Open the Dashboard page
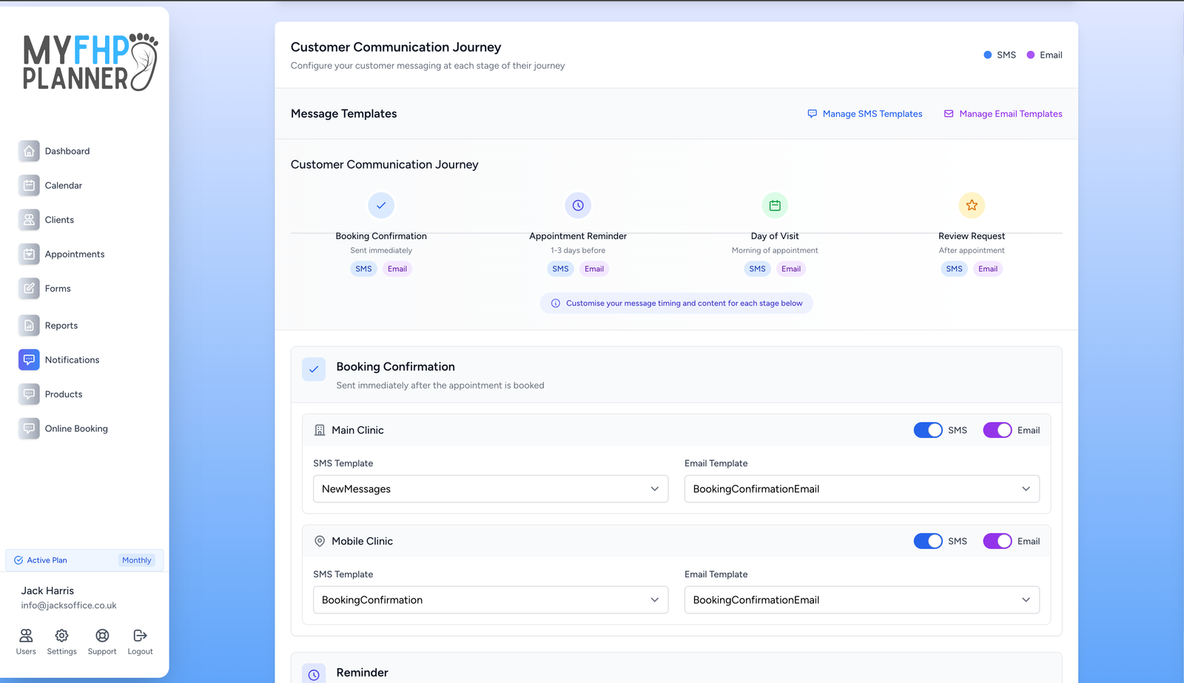Image resolution: width=1184 pixels, height=683 pixels. point(67,151)
